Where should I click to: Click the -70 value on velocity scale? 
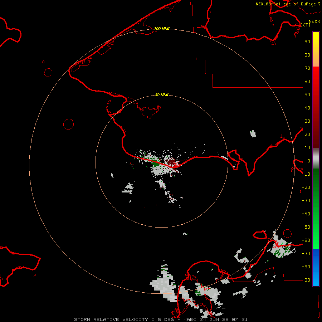click(x=306, y=253)
